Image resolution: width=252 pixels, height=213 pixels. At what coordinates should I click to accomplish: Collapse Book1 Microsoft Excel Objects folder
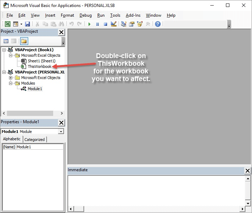pyautogui.click(x=11, y=55)
